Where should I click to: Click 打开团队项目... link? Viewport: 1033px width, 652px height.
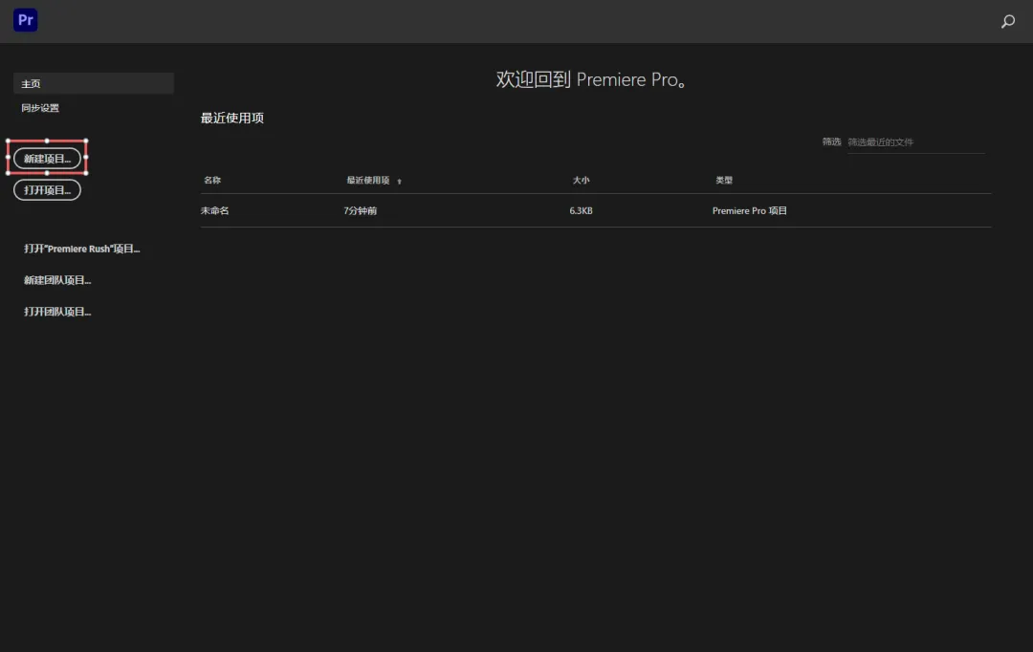tap(57, 313)
